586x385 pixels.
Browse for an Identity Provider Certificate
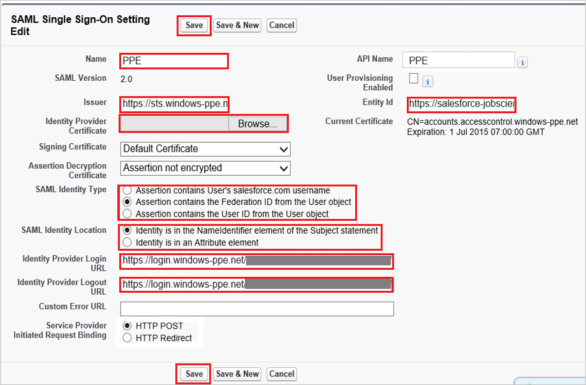(x=257, y=123)
